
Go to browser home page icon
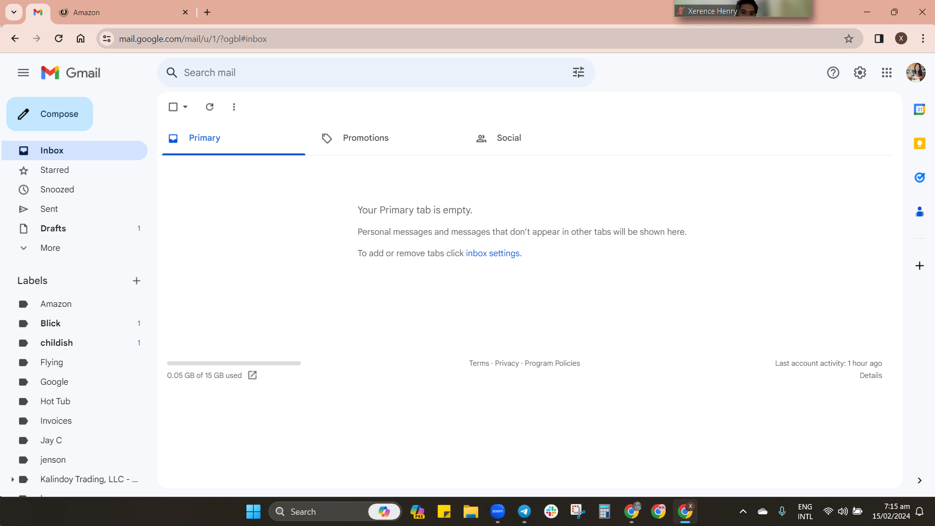coord(80,38)
